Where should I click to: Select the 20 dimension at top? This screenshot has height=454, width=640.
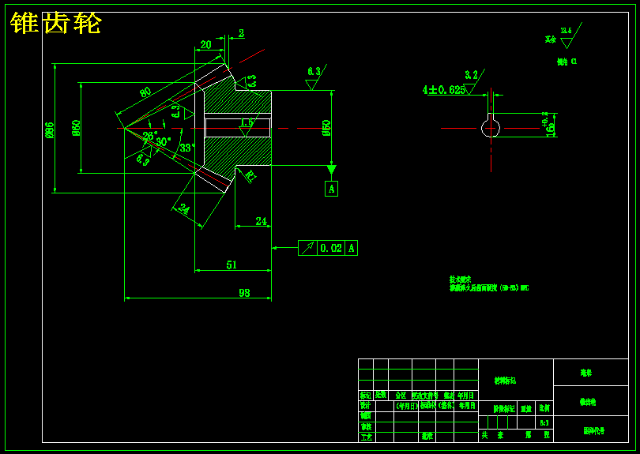(x=205, y=44)
